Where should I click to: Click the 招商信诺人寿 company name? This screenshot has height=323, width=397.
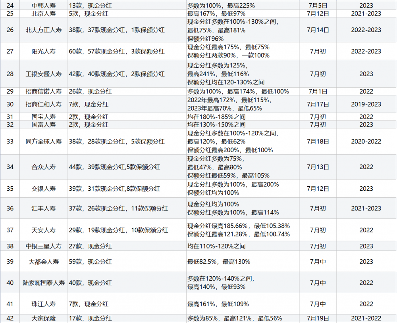(44, 91)
